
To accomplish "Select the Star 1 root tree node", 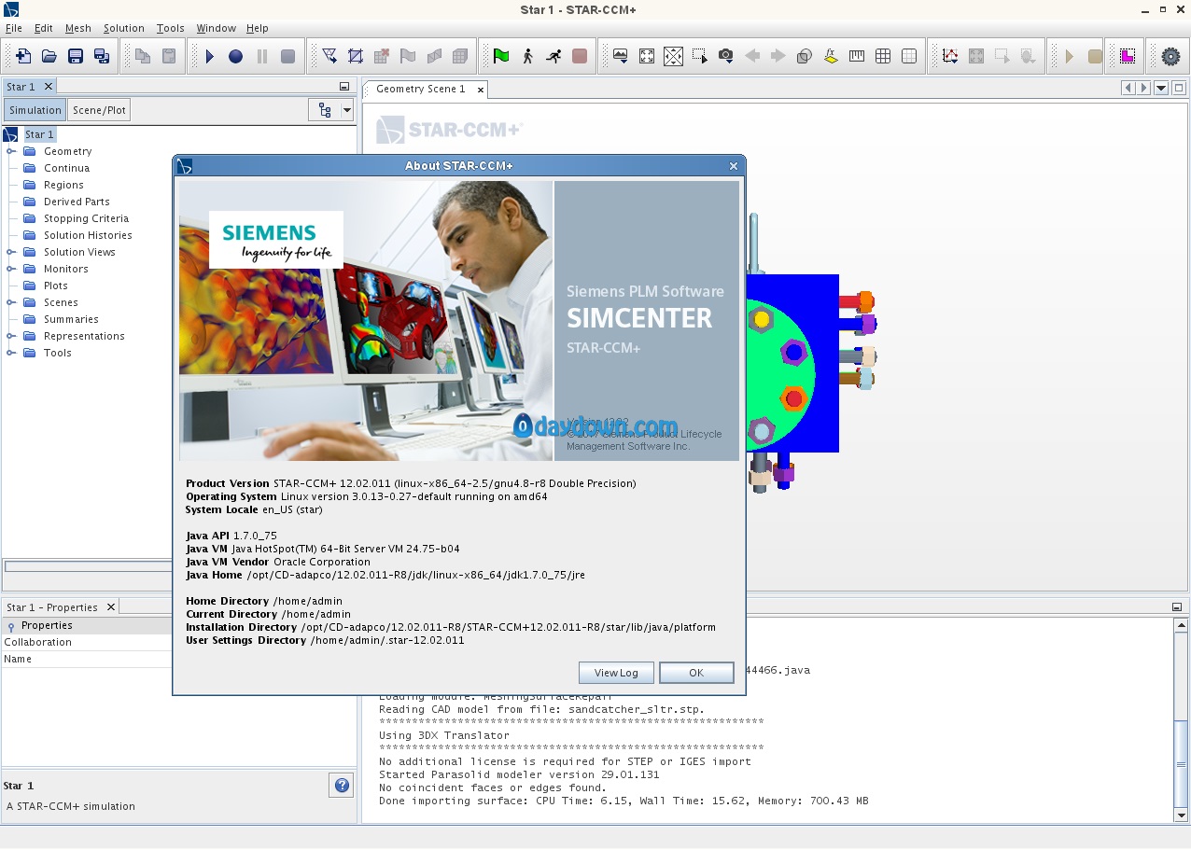I will pyautogui.click(x=39, y=134).
